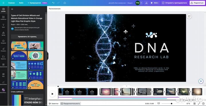Adjust the zoom slider handle
This screenshot has width=206, height=106.
coord(171,103)
